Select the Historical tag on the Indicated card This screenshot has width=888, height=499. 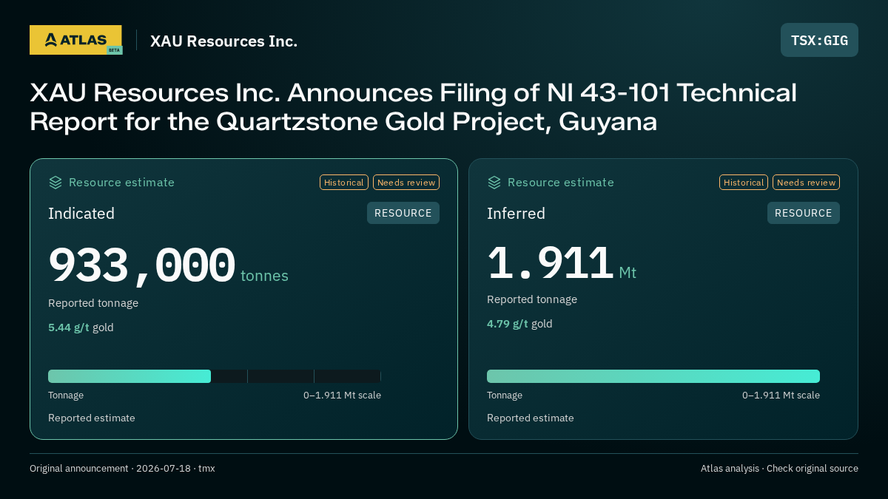[344, 183]
